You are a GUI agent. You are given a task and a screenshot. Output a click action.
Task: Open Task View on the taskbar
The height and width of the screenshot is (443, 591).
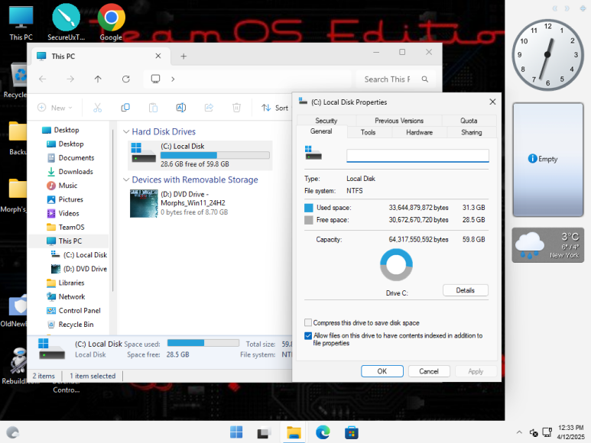pos(265,432)
